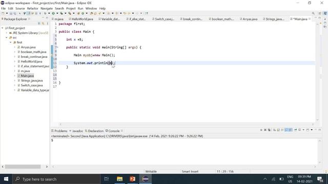The image size is (328, 184).
Task: Open the Javadoc tab
Action: coord(76,131)
